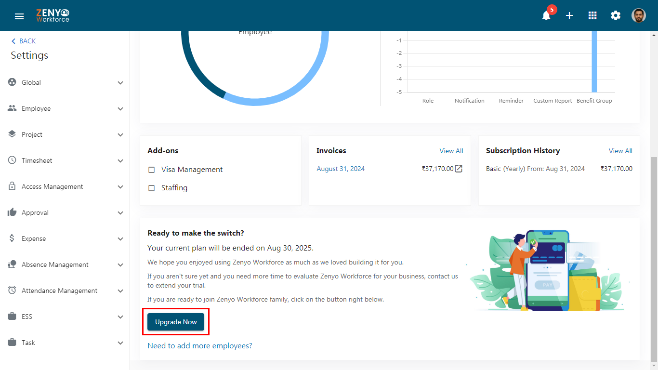Image resolution: width=658 pixels, height=370 pixels.
Task: Click the vertical page scrollbar thumb
Action: point(654,259)
